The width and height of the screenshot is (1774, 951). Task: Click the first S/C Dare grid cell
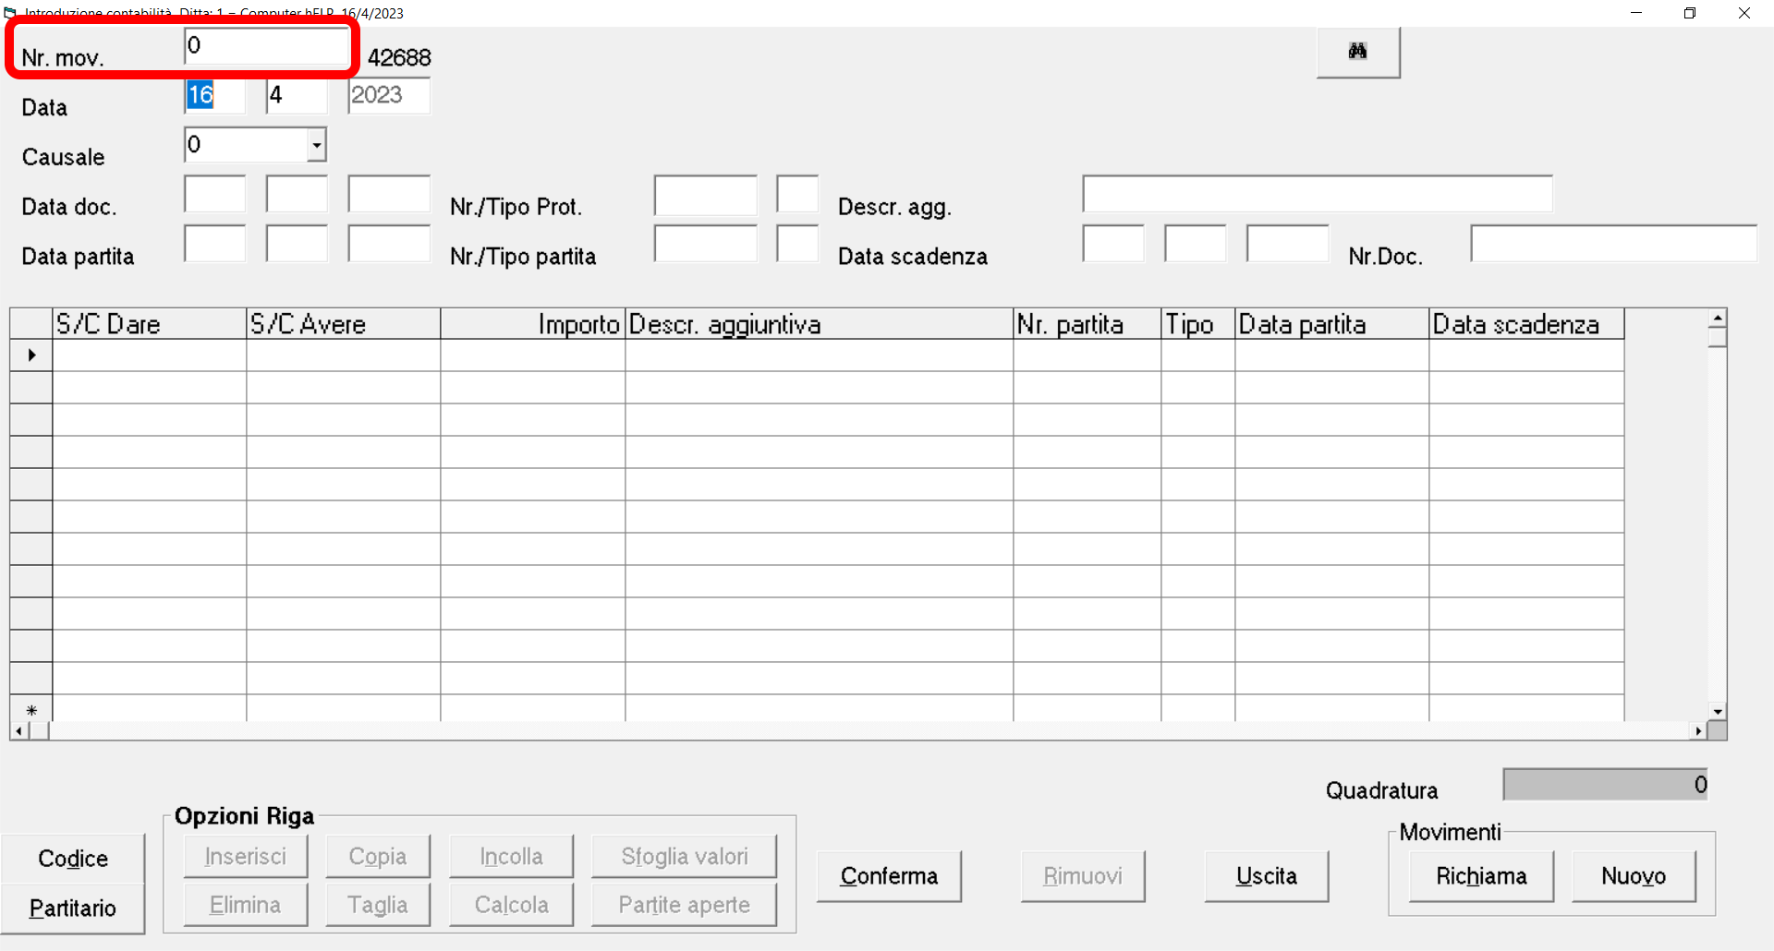[150, 355]
